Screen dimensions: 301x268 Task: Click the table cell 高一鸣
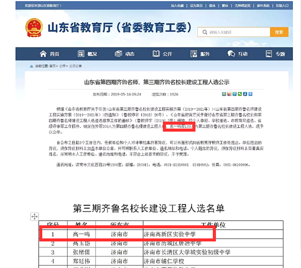click(81, 234)
